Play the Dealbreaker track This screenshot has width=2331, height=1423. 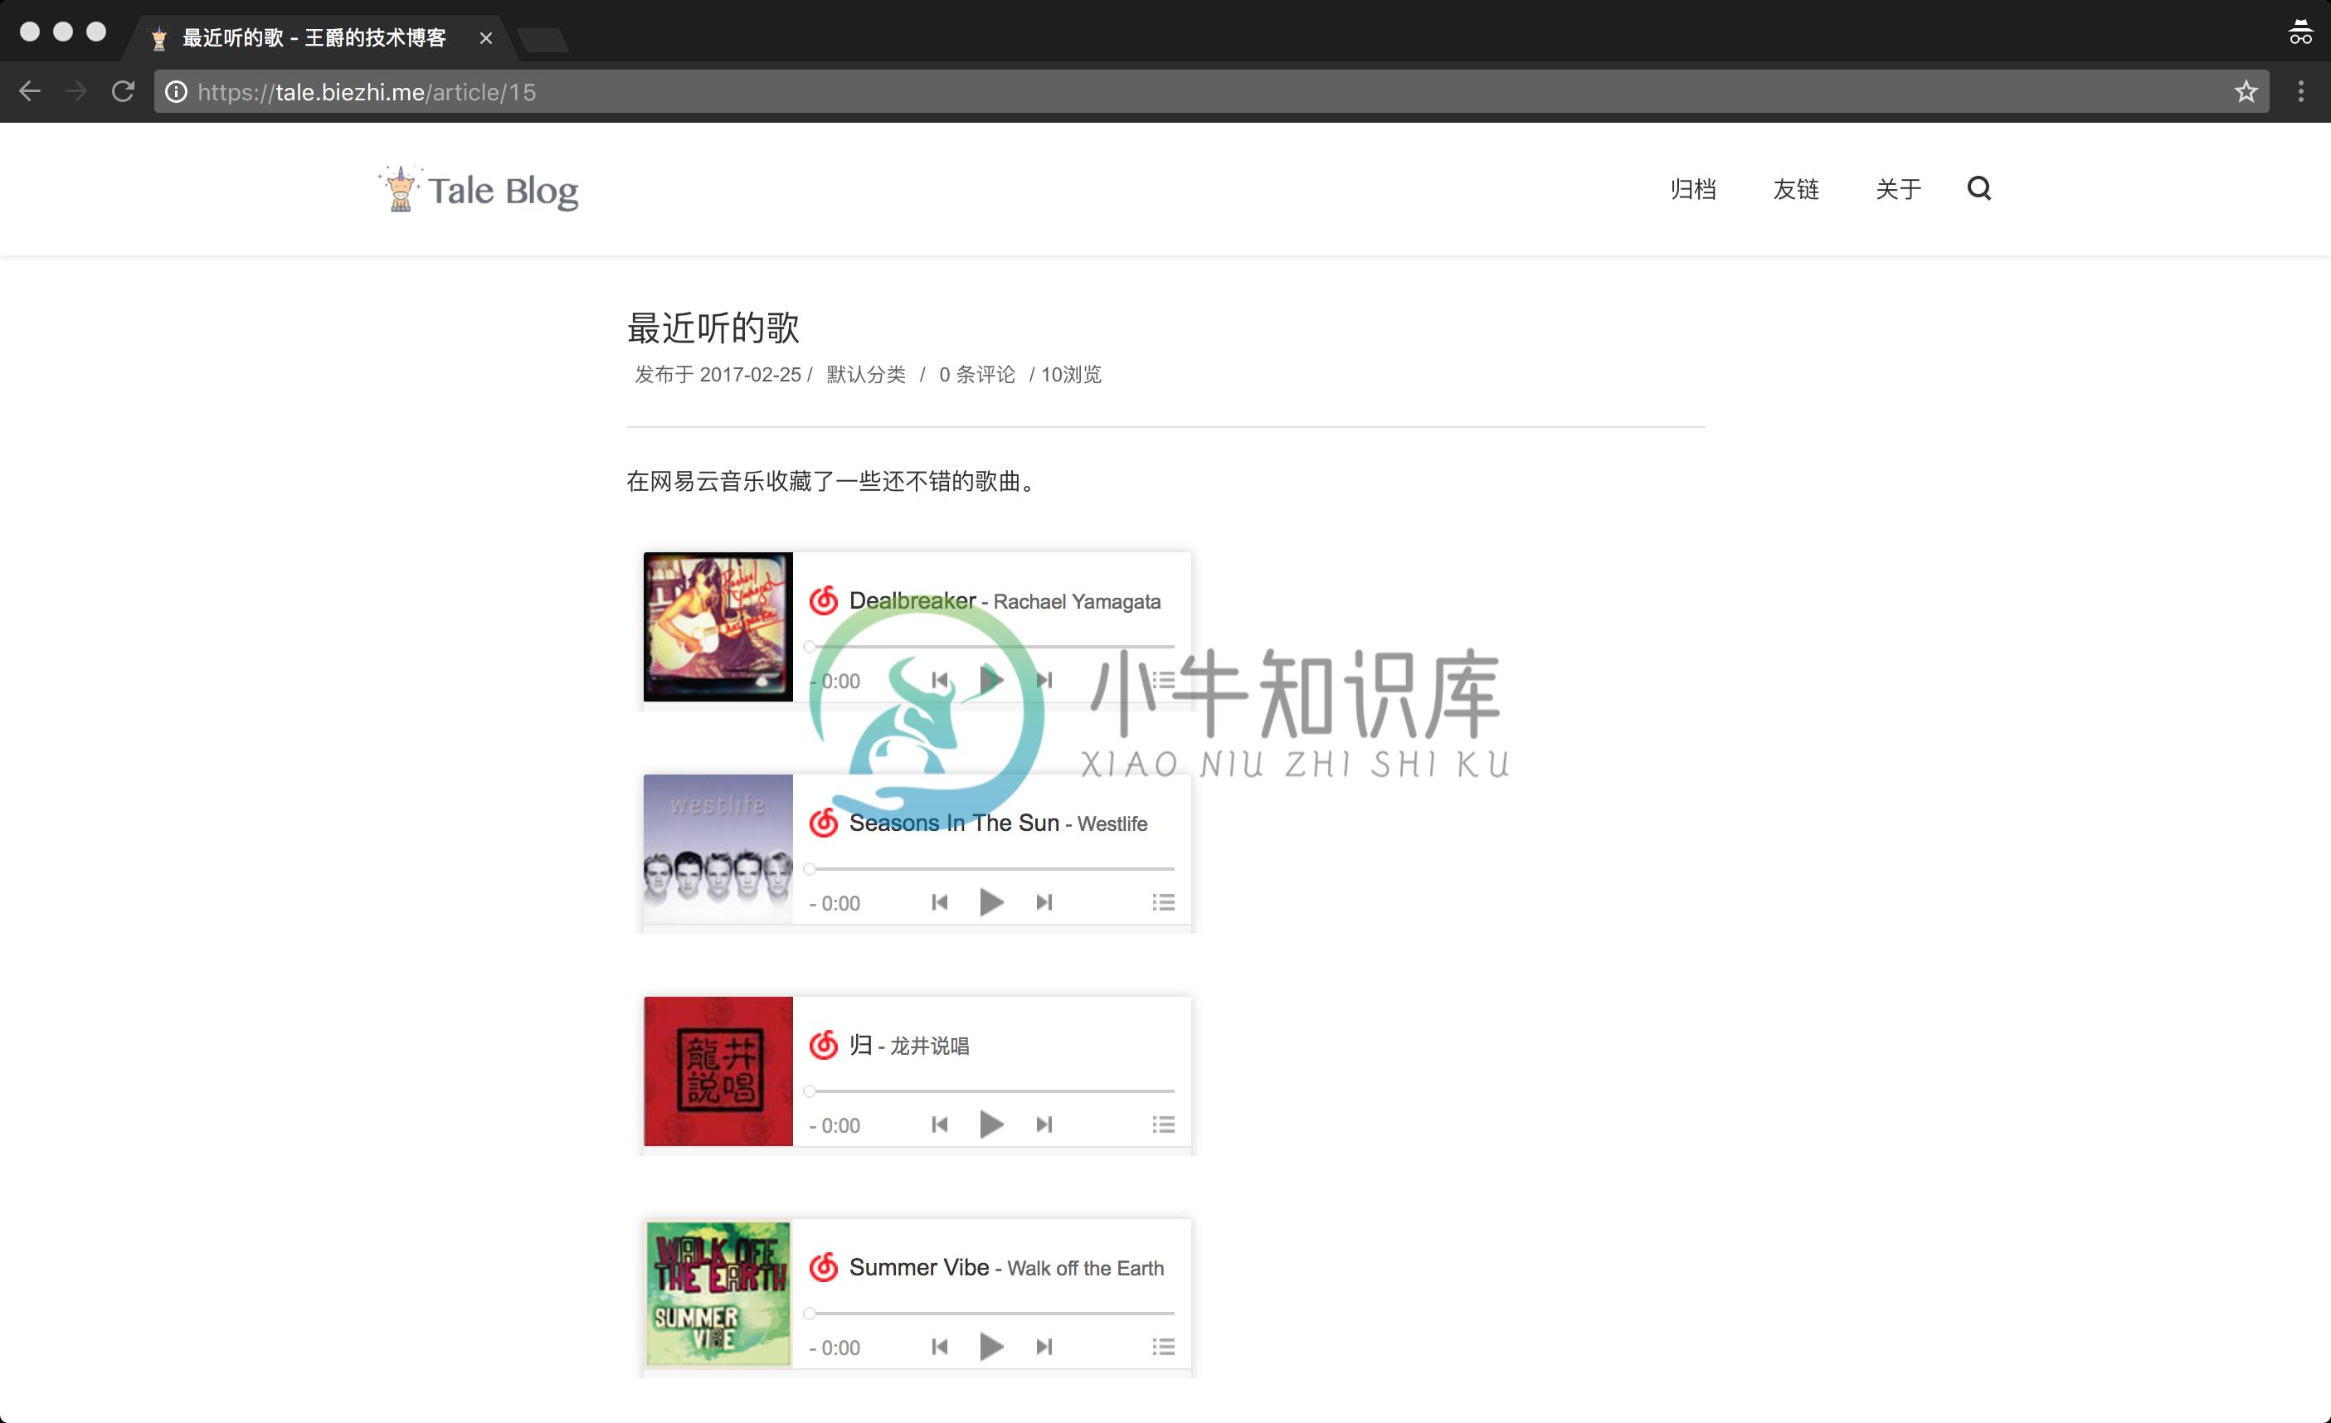[990, 680]
